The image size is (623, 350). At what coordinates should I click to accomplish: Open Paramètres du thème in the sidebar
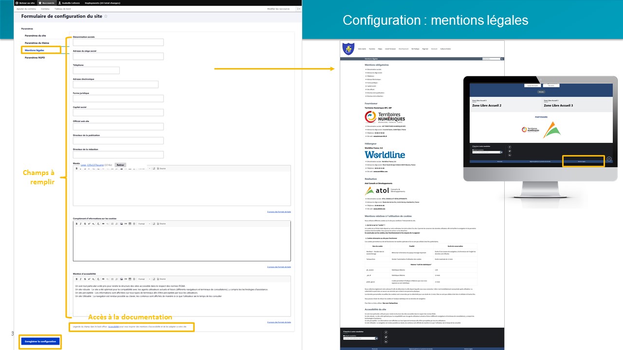click(x=37, y=43)
